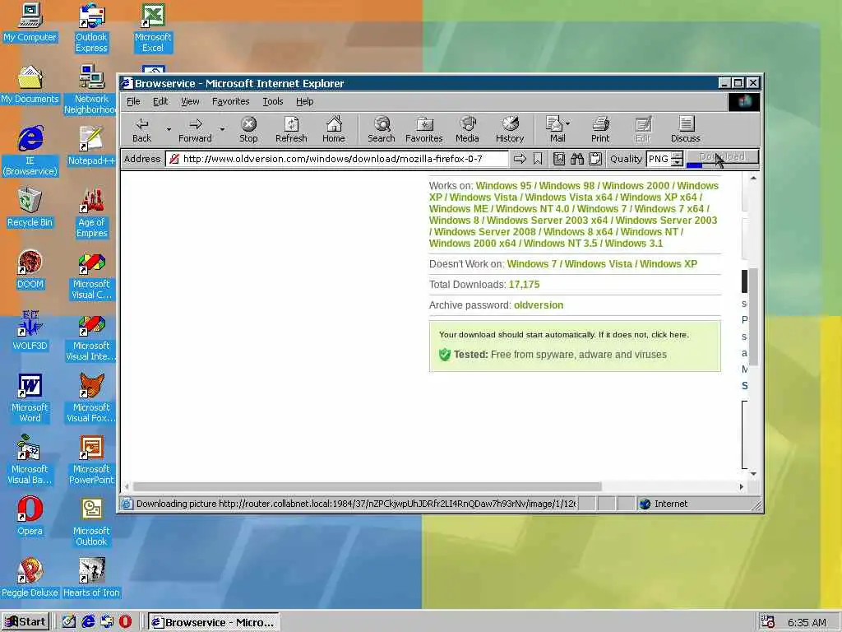
Task: Select the Recycle Bin desktop icon
Action: click(x=30, y=207)
